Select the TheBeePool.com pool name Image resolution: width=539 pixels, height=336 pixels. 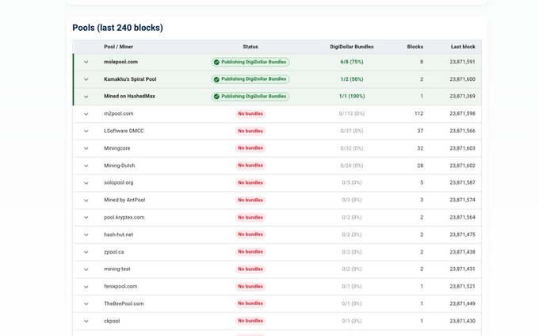[124, 304]
